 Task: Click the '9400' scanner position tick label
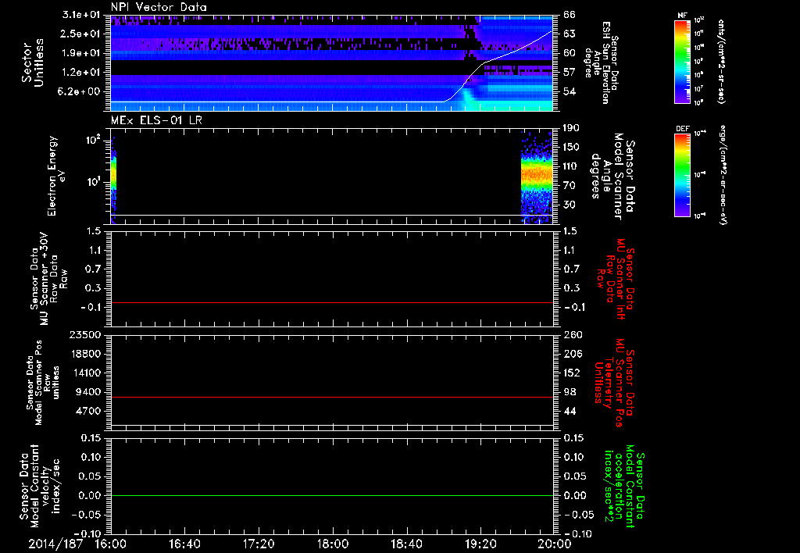(x=88, y=392)
